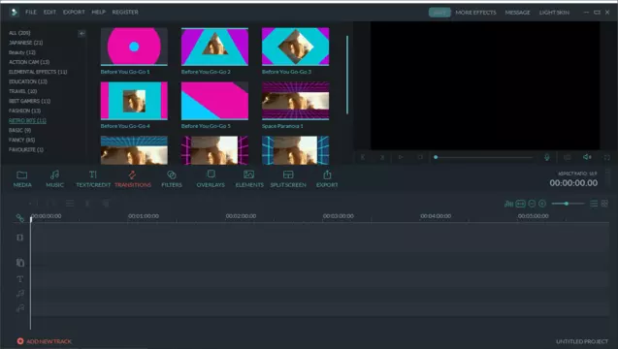Open the Media library tab

[x=22, y=178]
